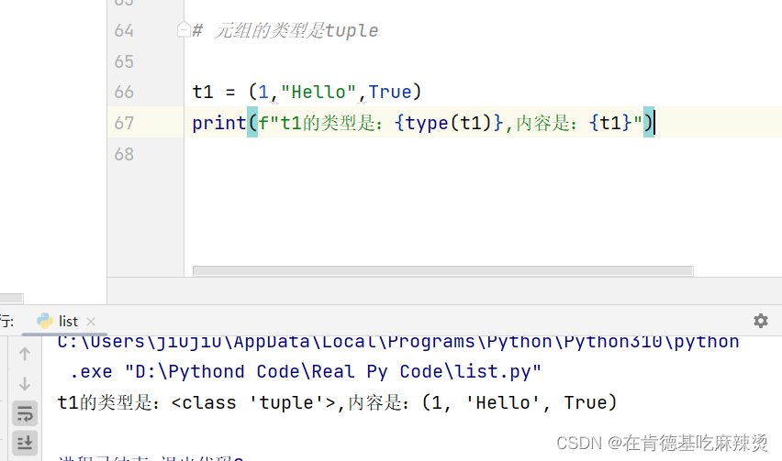Image resolution: width=782 pixels, height=461 pixels.
Task: Select the list run tab
Action: click(68, 322)
